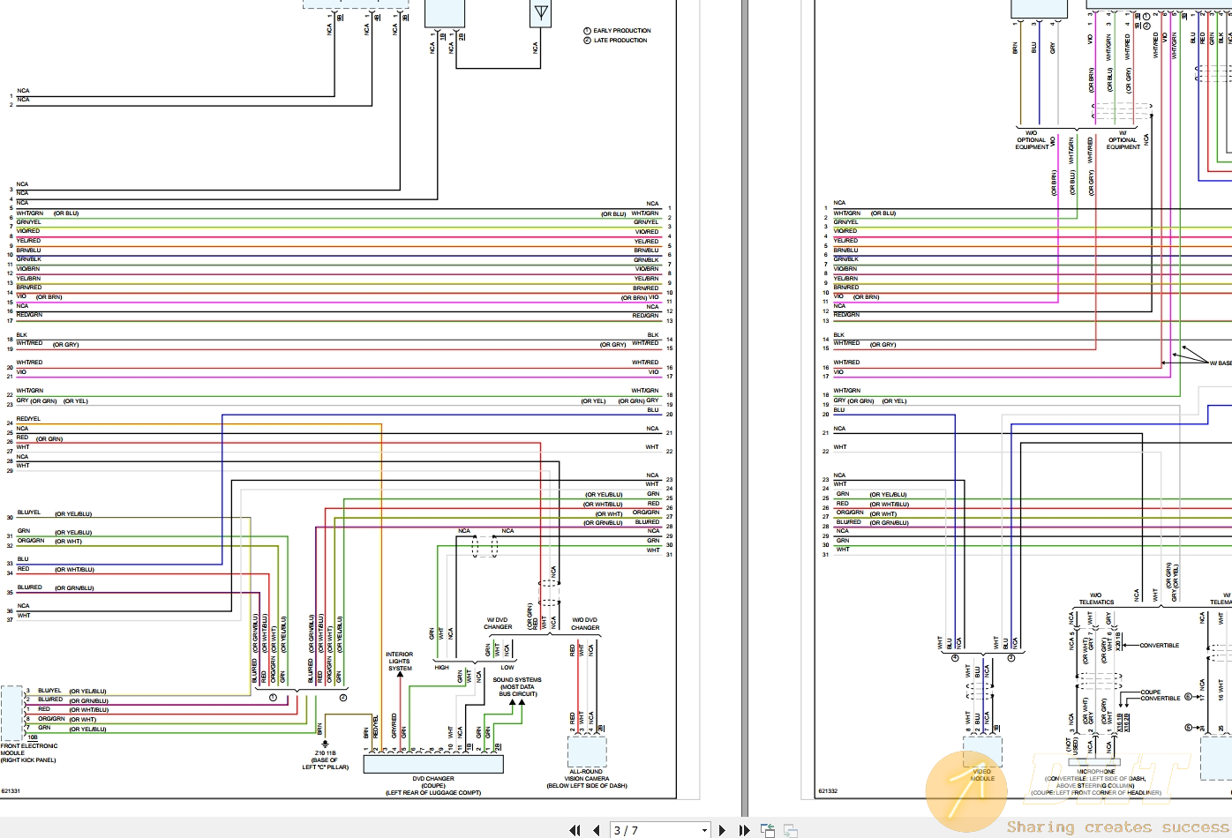Click the vertical divider between pages
This screenshot has width=1232, height=838.
[x=745, y=408]
